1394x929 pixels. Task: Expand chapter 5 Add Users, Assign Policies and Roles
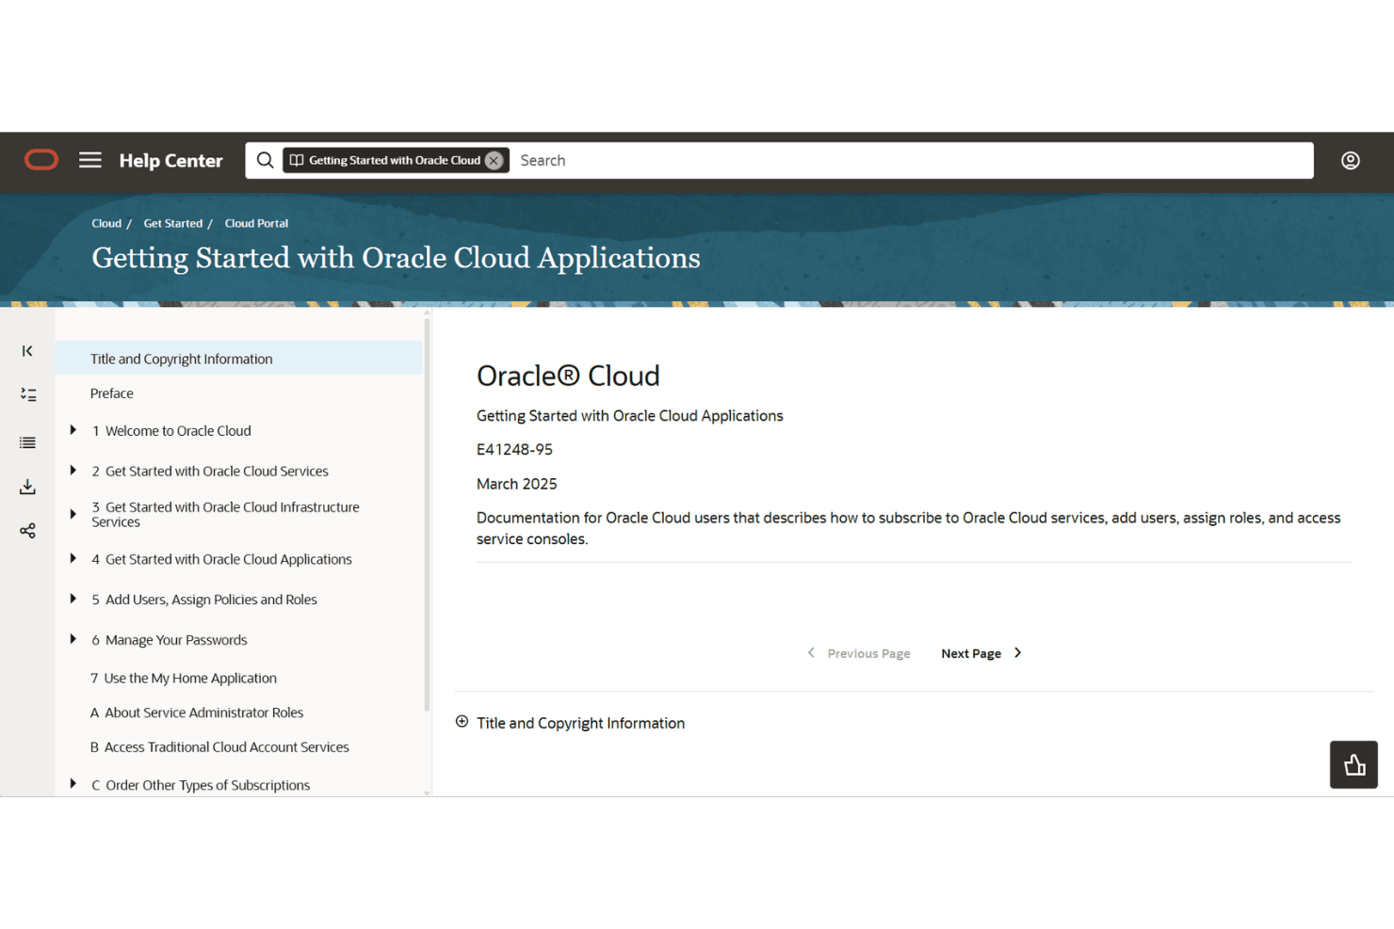point(73,599)
